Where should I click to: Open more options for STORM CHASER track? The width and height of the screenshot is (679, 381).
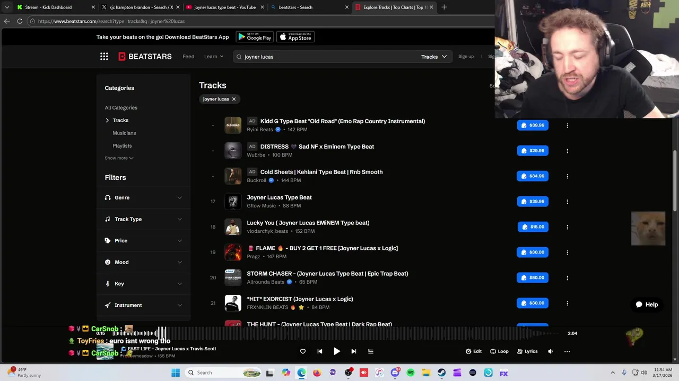click(x=567, y=278)
